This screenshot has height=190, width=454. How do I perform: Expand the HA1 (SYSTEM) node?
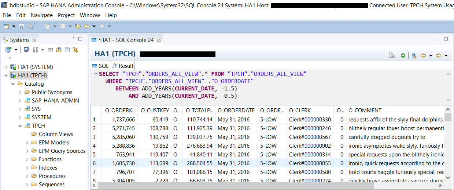tap(6, 67)
